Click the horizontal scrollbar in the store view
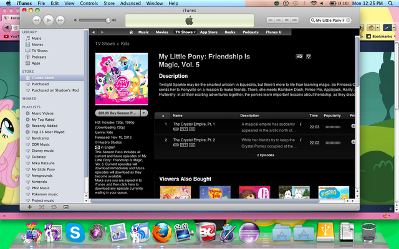This screenshot has height=249, width=399. click(x=205, y=200)
